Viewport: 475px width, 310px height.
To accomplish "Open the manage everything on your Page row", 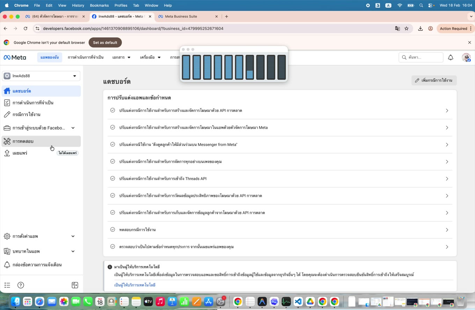I will pyautogui.click(x=280, y=162).
